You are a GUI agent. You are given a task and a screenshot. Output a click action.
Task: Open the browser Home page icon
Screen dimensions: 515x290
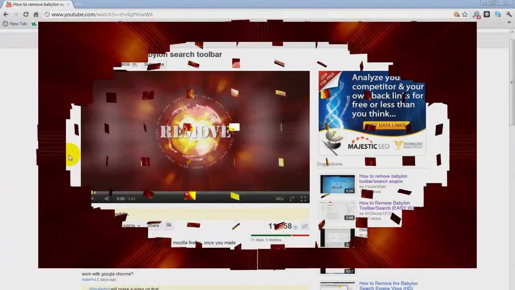pos(36,14)
